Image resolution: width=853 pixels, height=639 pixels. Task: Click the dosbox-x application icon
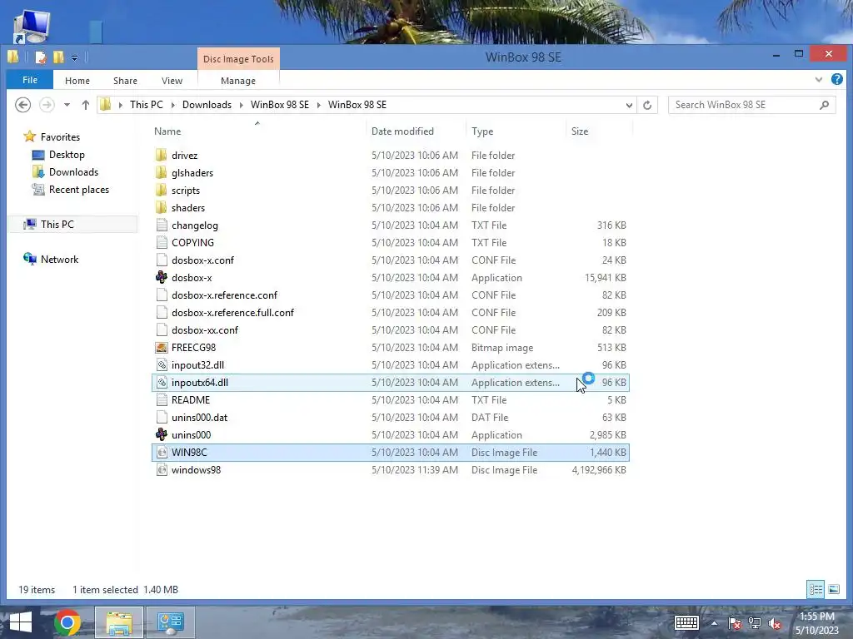(162, 278)
